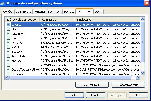This screenshot has height=101, width=151.
Task: Click the scroll up arrow in list
Action: [x=143, y=19]
